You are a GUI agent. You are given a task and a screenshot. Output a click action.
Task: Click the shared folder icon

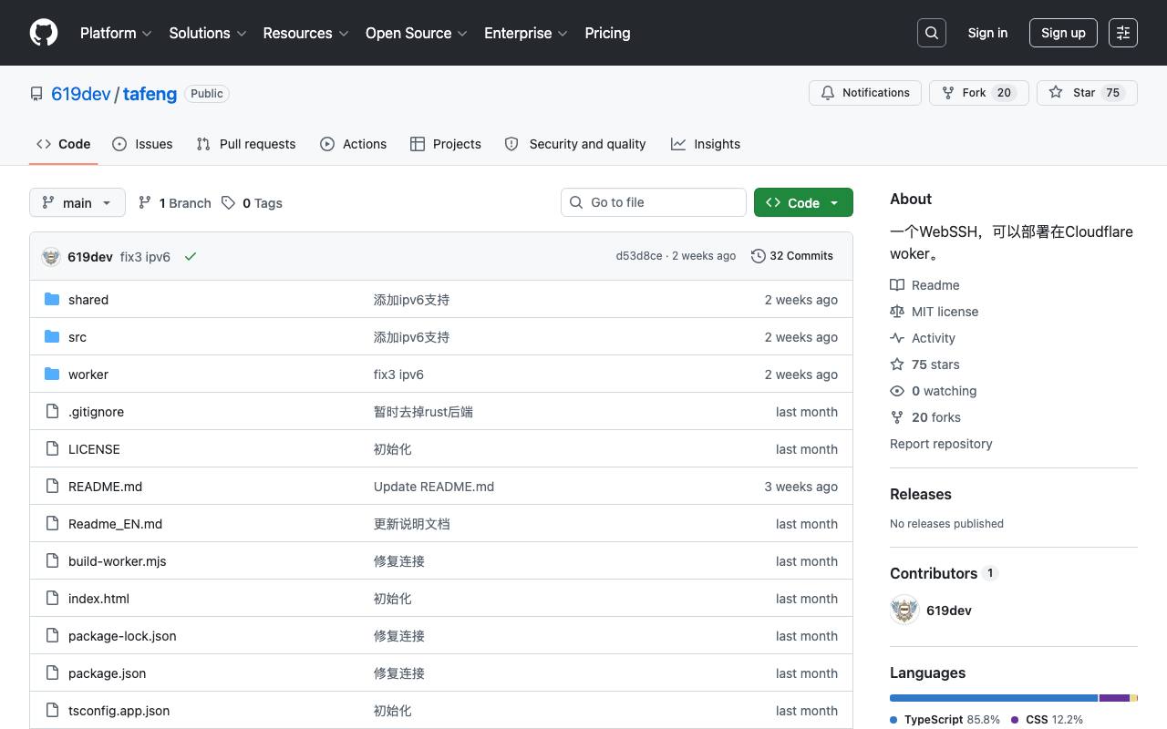(x=52, y=300)
